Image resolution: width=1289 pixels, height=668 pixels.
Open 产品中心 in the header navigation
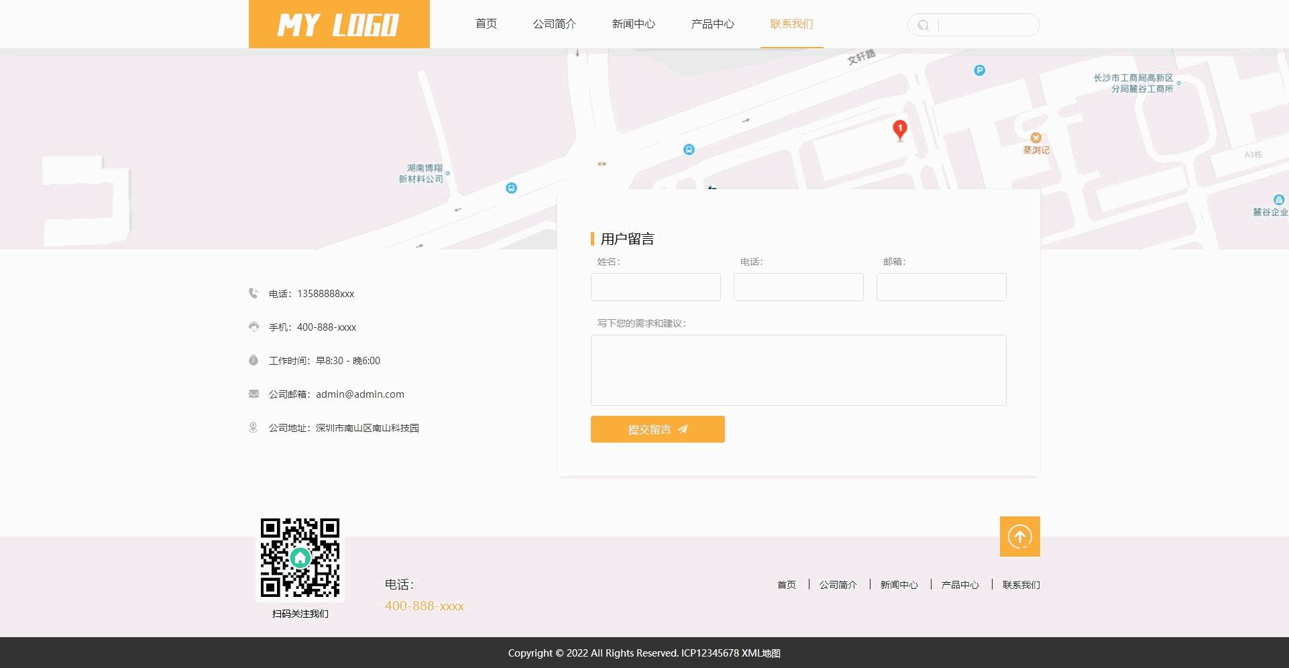(713, 24)
